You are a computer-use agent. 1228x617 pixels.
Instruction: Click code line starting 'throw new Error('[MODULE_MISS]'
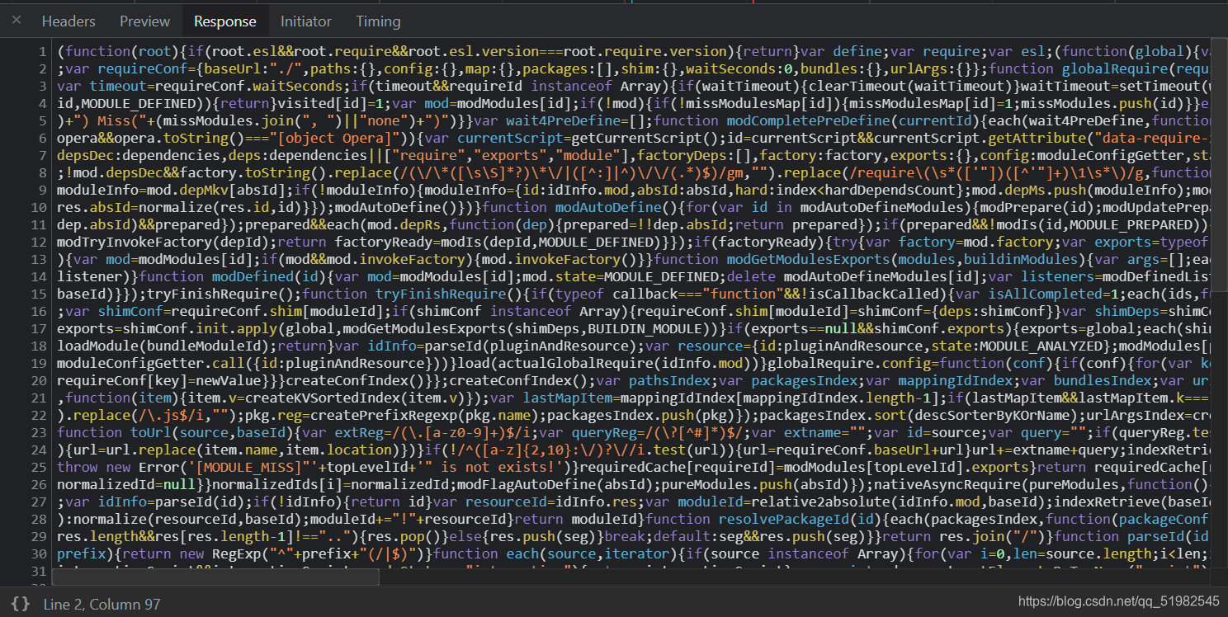coord(635,467)
